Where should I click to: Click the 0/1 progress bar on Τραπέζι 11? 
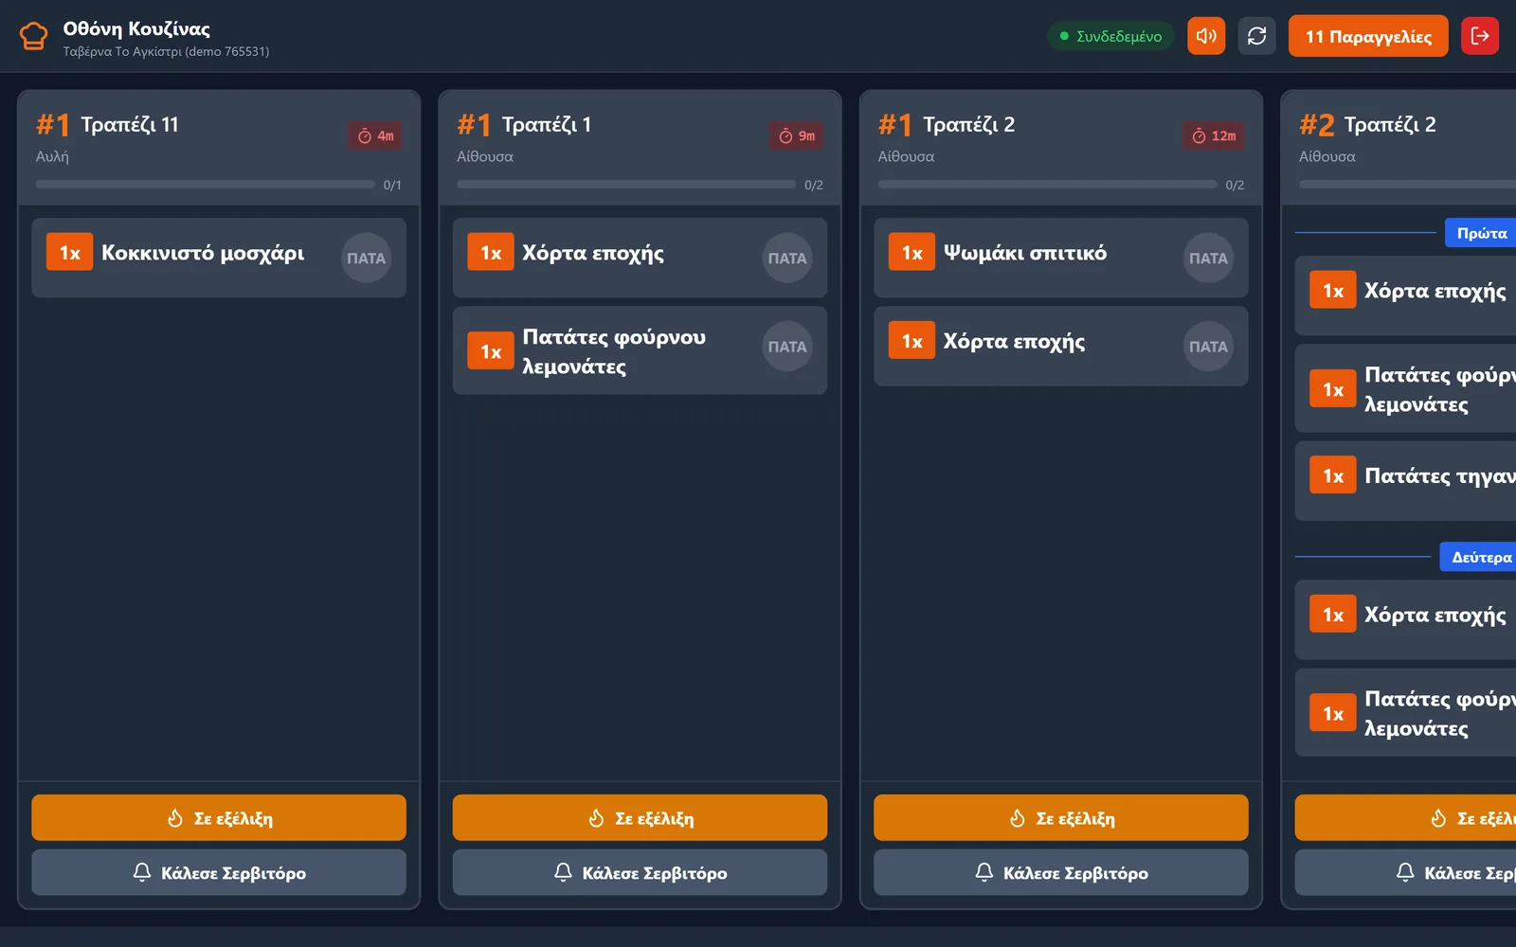(206, 185)
